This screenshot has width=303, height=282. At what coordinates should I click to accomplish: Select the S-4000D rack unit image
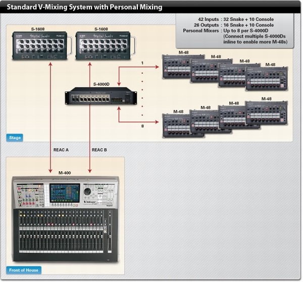(101, 96)
